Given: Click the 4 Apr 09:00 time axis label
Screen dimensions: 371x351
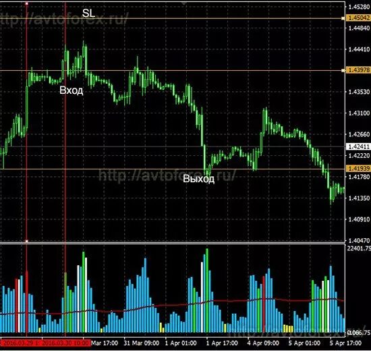Looking at the screenshot, I should (263, 343).
